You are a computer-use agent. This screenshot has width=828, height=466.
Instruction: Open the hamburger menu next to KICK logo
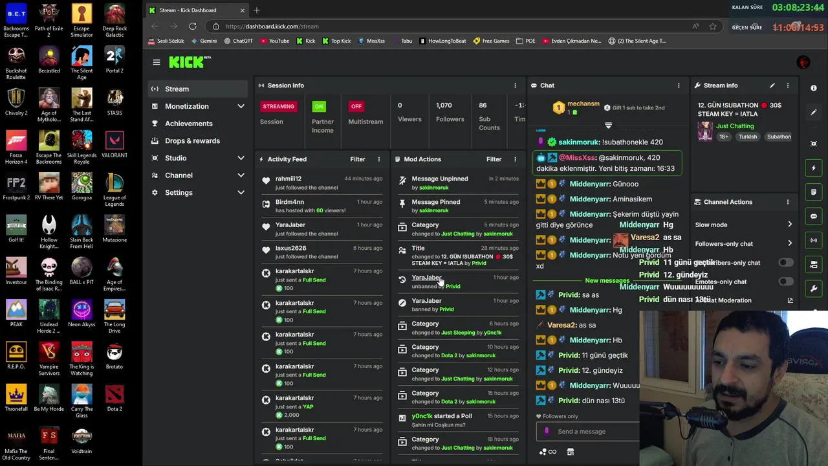click(157, 62)
